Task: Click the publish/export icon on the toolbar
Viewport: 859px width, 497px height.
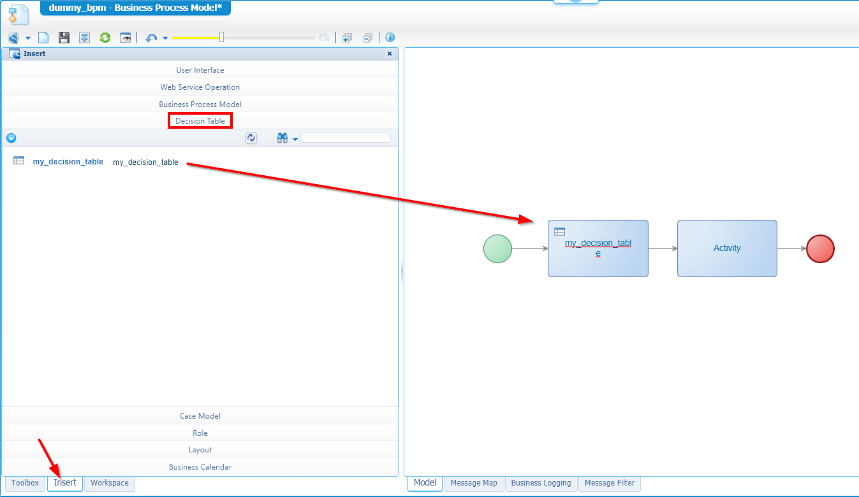Action: 84,38
